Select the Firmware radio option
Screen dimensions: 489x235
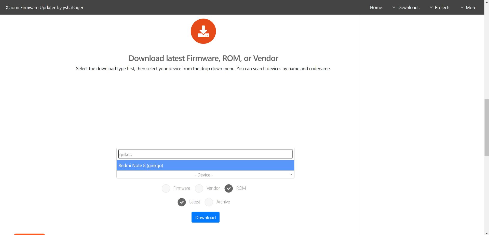pos(166,188)
